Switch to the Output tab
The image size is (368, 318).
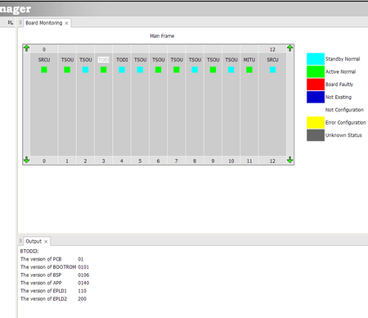click(x=34, y=241)
